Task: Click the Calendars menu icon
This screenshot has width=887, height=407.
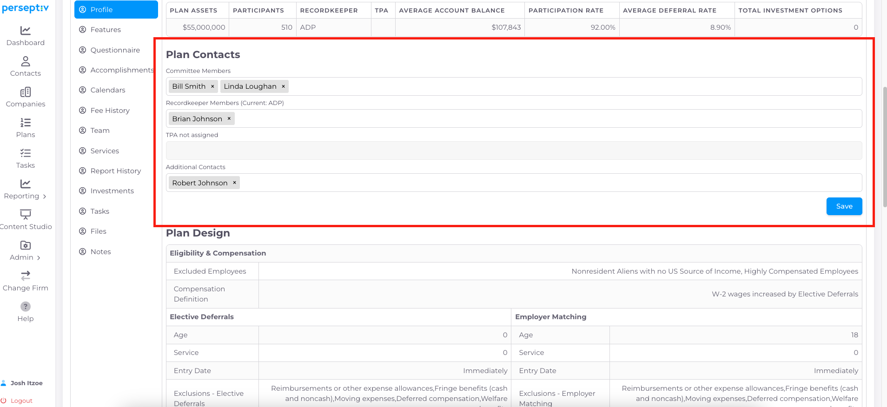Action: click(83, 90)
